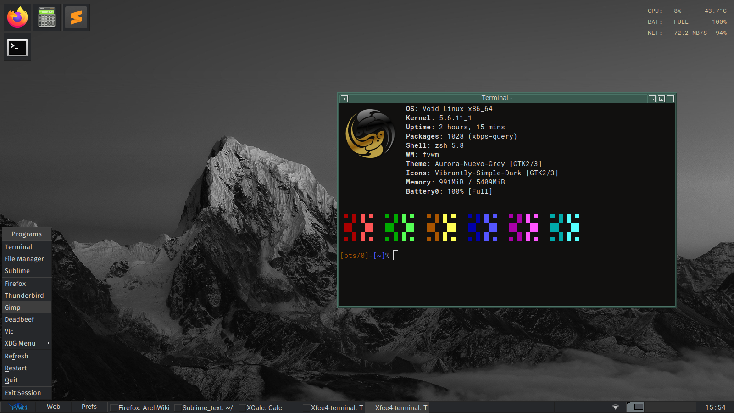Launch Firefox from Programs menu
This screenshot has height=413, width=734.
tap(27, 284)
